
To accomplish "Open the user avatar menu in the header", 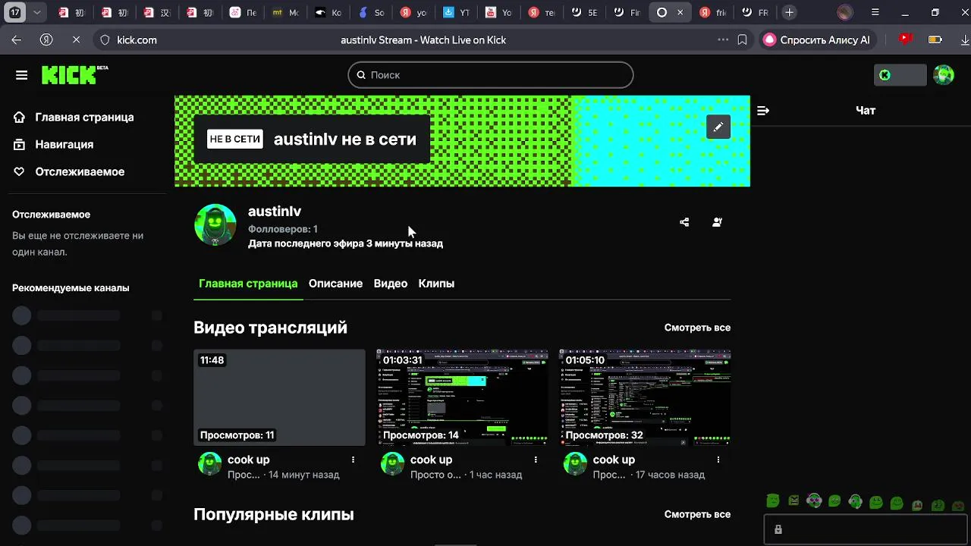I will pos(943,75).
